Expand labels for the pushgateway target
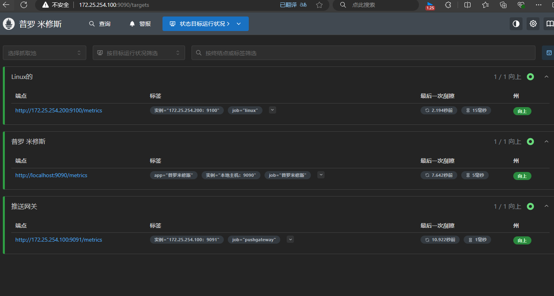The height and width of the screenshot is (296, 554). 290,239
